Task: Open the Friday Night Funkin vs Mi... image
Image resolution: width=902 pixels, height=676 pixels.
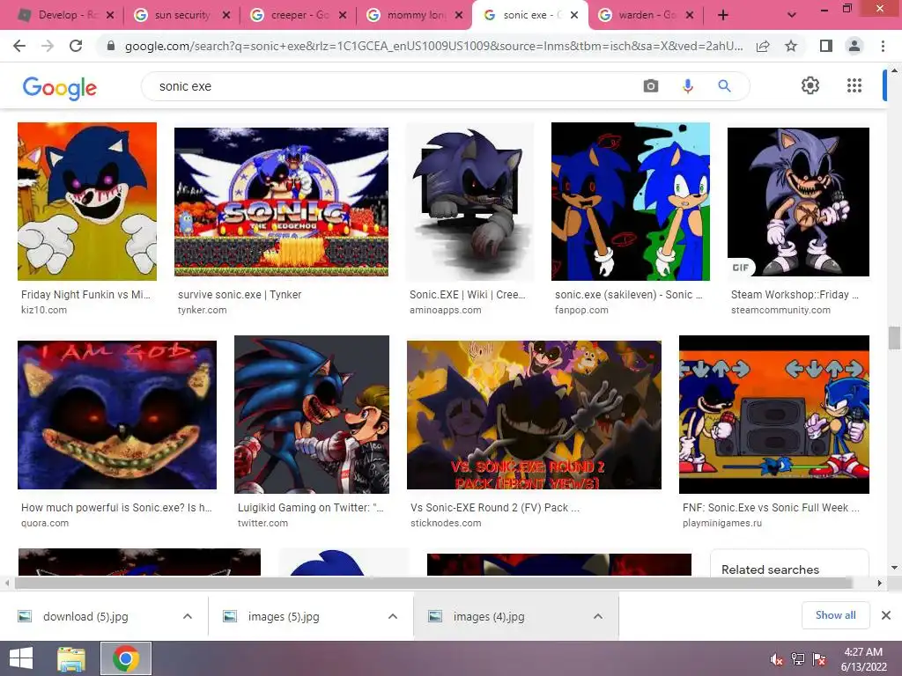Action: (87, 202)
